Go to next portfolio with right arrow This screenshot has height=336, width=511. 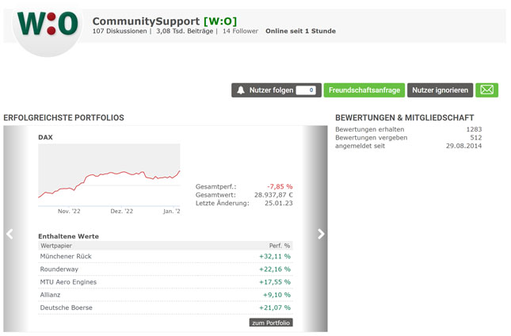[321, 234]
